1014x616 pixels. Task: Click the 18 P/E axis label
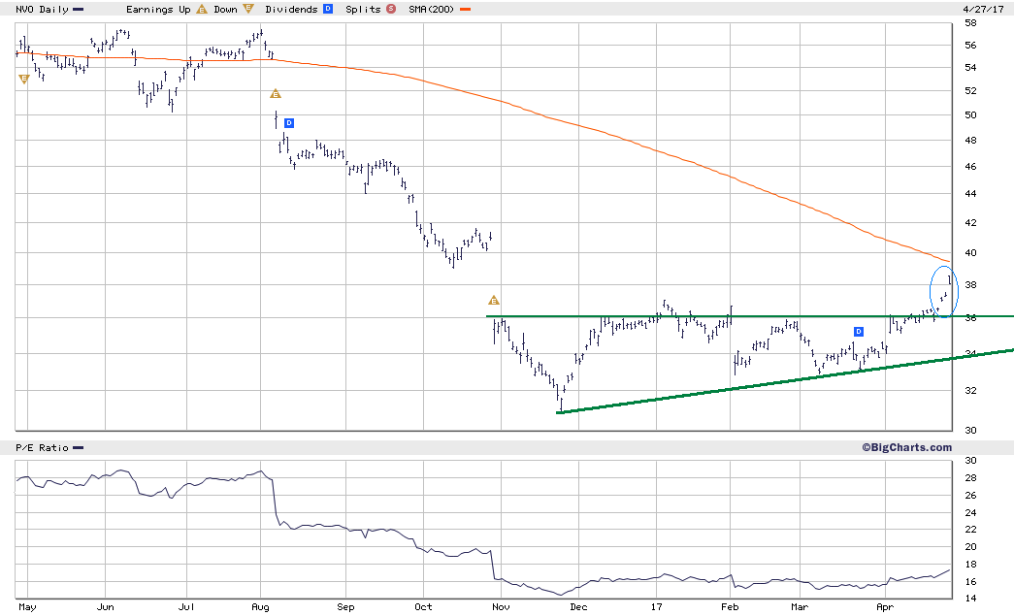pos(970,565)
